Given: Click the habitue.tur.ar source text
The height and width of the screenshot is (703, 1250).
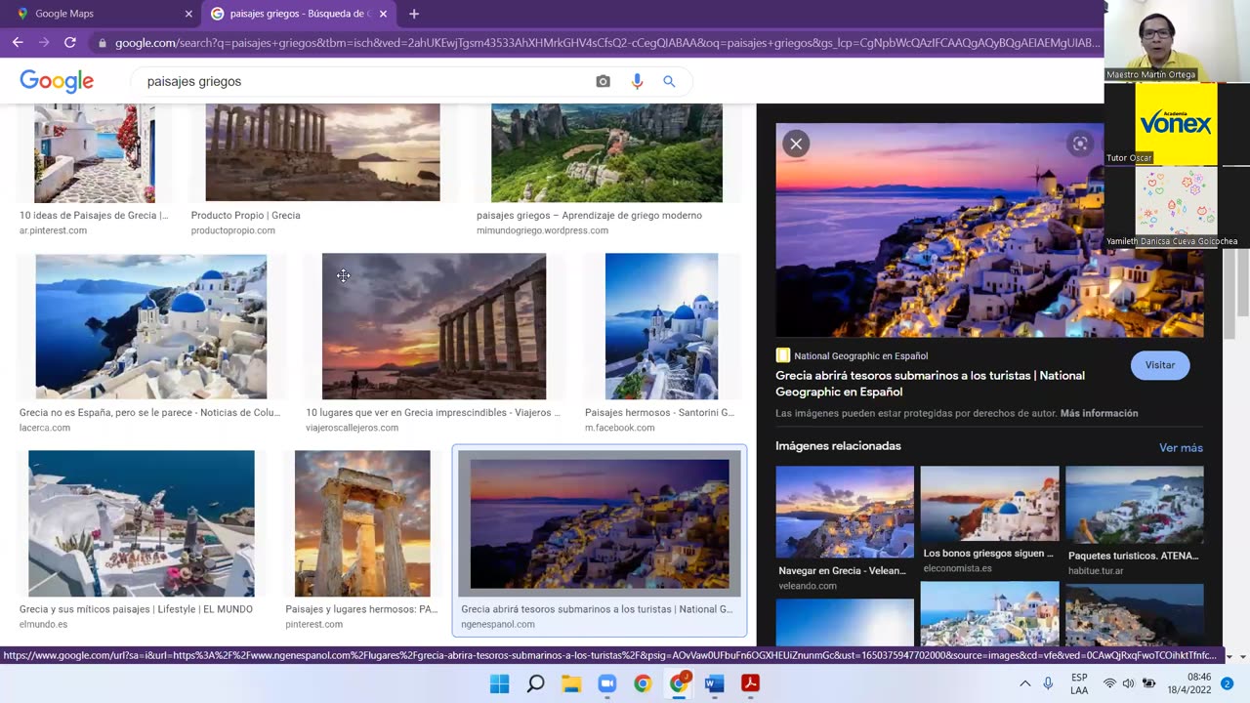Looking at the screenshot, I should (x=1096, y=571).
